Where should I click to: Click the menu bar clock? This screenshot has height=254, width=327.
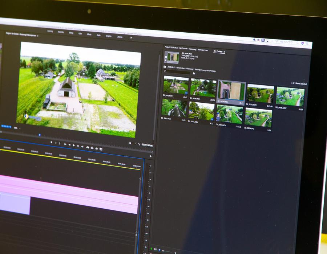pos(287,42)
